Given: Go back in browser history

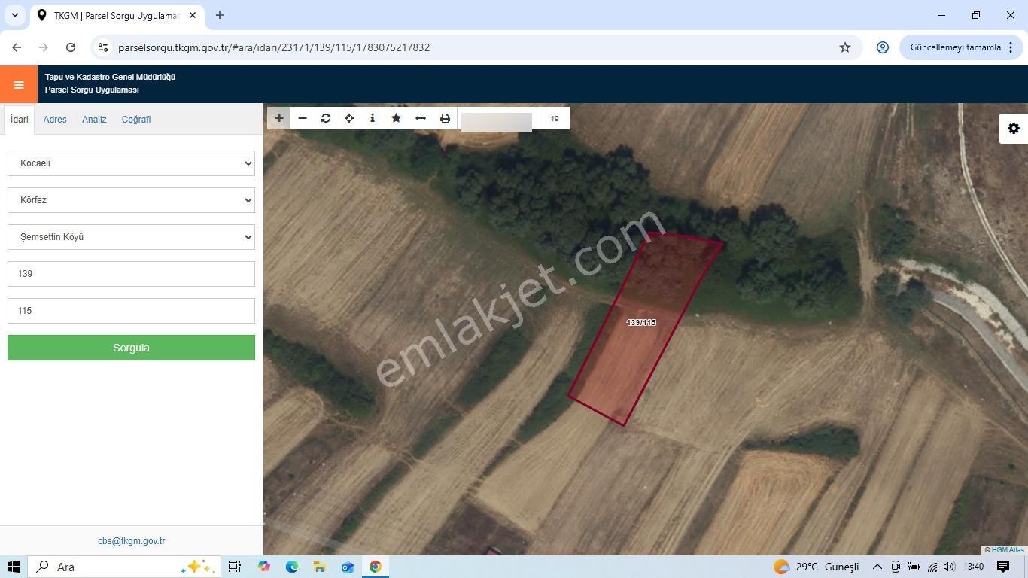Looking at the screenshot, I should click(x=17, y=47).
